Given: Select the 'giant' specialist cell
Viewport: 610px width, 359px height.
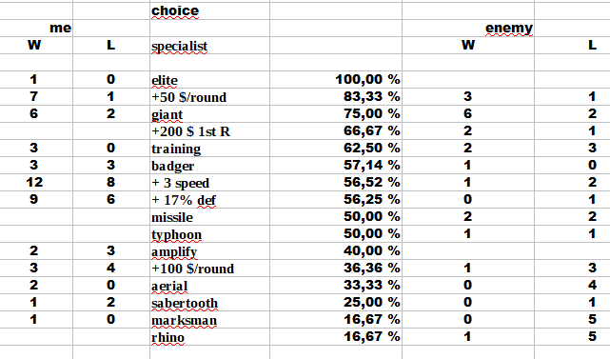Looking at the screenshot, I should click(209, 113).
